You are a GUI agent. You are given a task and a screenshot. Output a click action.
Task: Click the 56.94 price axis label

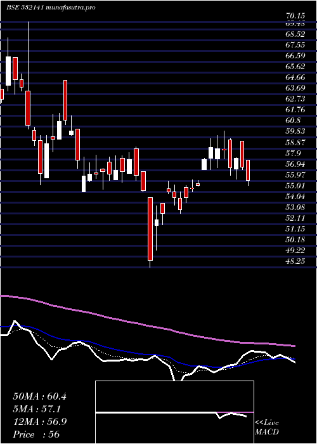[x=295, y=164]
